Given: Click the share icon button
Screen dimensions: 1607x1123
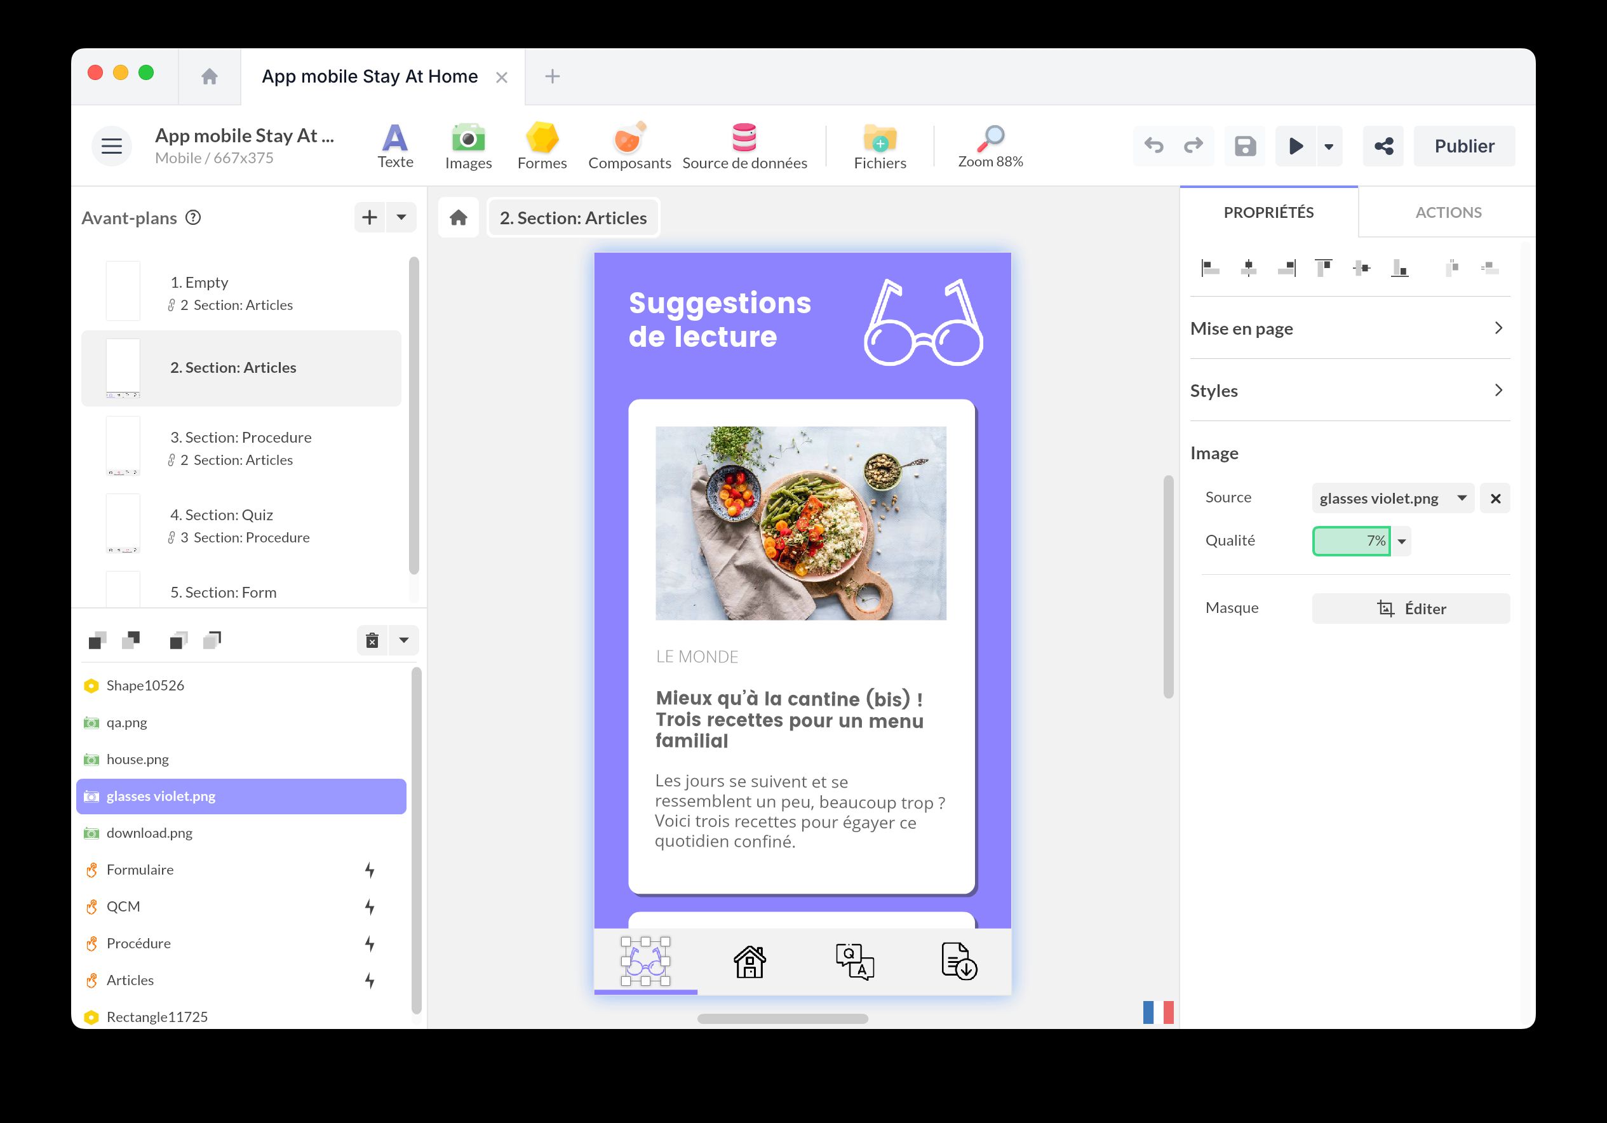Looking at the screenshot, I should (1383, 145).
